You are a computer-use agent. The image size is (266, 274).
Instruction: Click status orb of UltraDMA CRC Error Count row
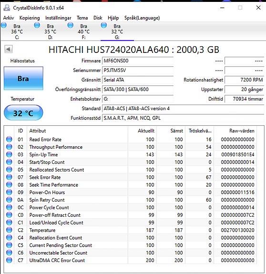pyautogui.click(x=9, y=260)
